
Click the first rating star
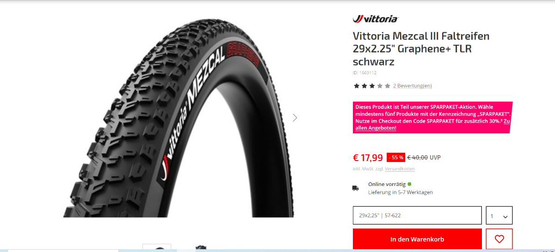[356, 86]
